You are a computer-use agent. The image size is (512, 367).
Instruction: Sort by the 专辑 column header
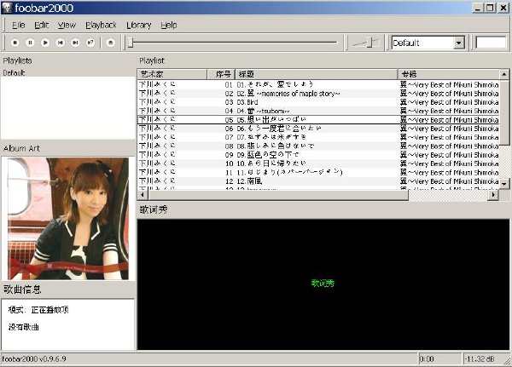click(x=449, y=74)
